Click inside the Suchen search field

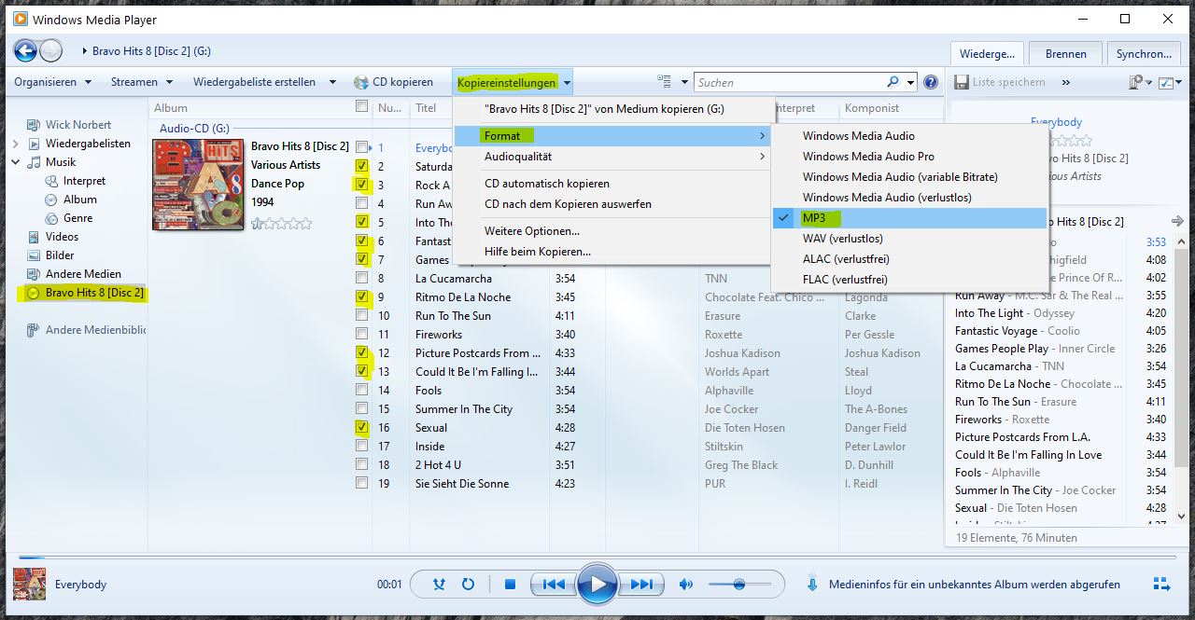tap(784, 81)
